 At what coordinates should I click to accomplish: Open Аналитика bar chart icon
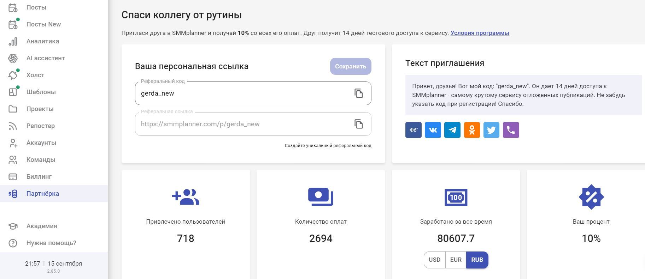coord(13,41)
